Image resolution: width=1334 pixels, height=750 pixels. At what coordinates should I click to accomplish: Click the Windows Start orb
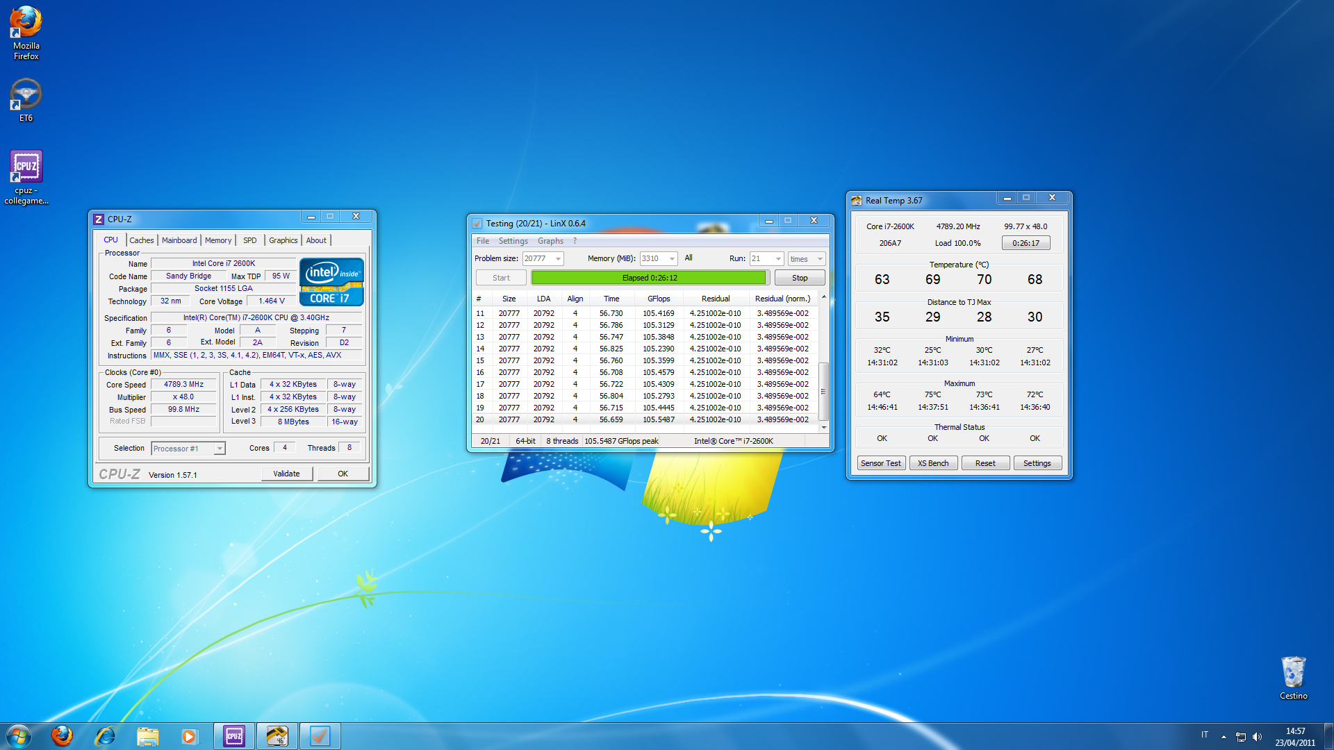(x=19, y=736)
